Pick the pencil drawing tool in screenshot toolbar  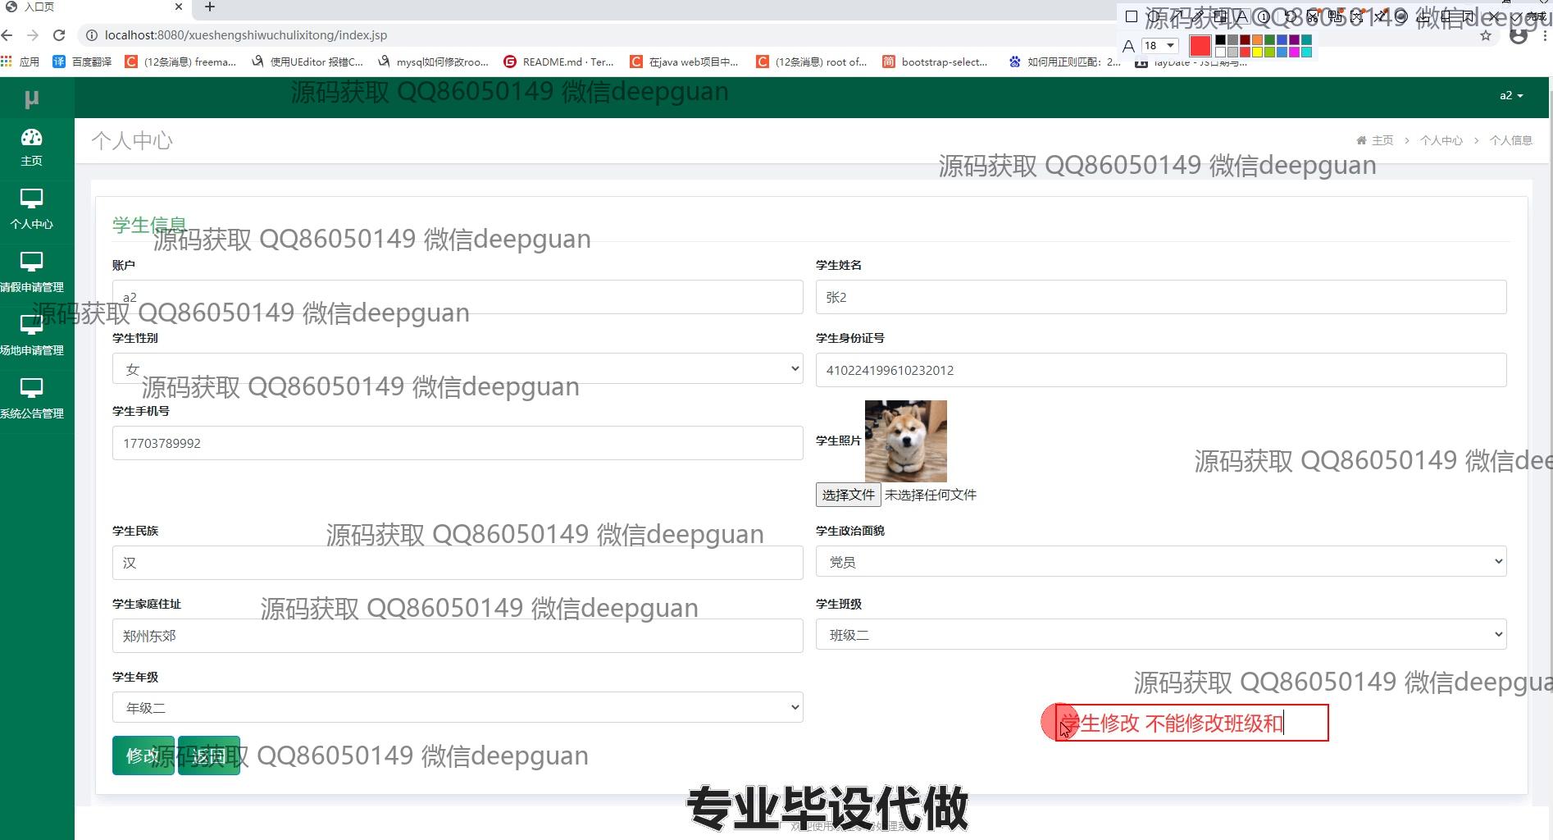tap(1198, 16)
